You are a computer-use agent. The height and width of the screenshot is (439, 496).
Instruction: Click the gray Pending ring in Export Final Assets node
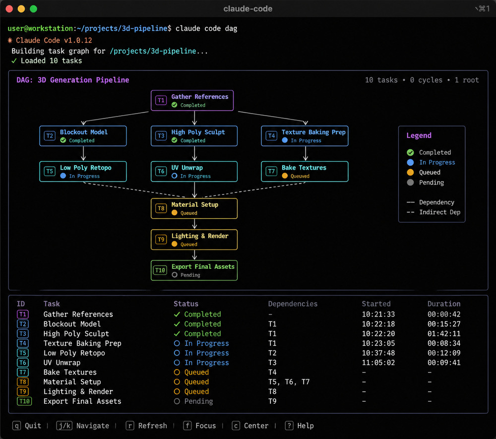pyautogui.click(x=174, y=275)
